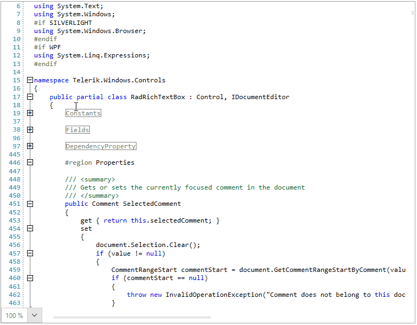The image size is (417, 325).
Task: Click the '#region Properties' text
Action: 100,162
